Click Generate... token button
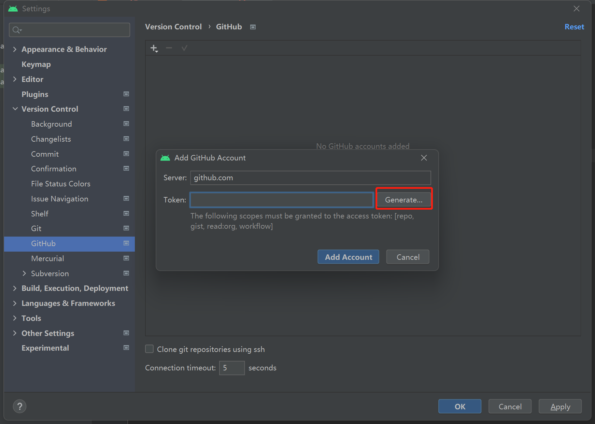Viewport: 595px width, 424px height. [x=404, y=200]
